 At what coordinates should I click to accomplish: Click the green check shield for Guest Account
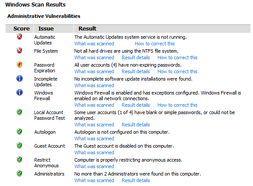(x=19, y=145)
